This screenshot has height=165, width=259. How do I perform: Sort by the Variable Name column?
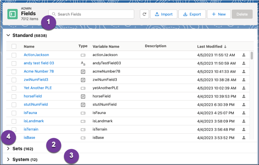pos(106,47)
